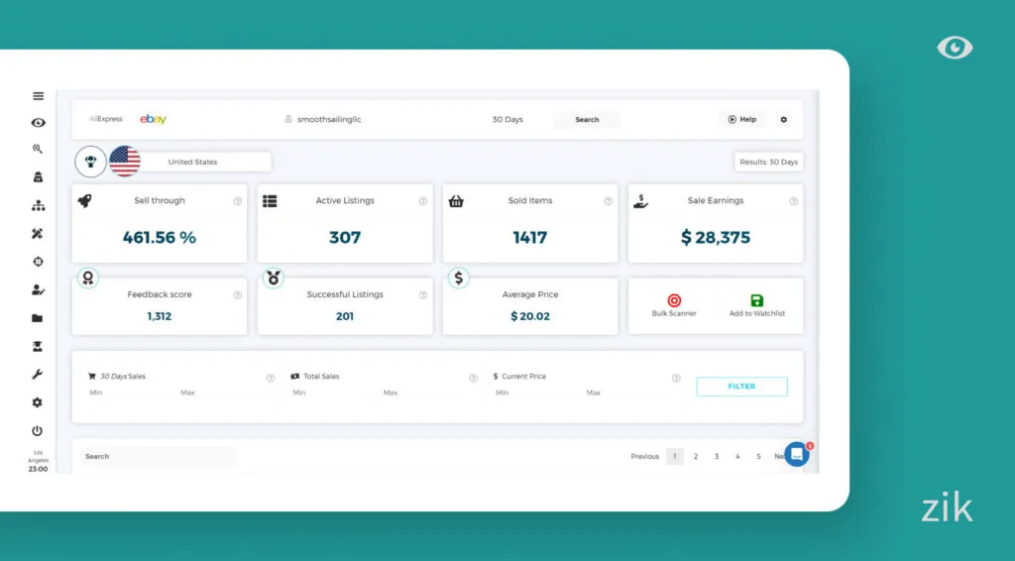Switch to the AliExpress marketplace
Screen dimensions: 1015x561
106,119
